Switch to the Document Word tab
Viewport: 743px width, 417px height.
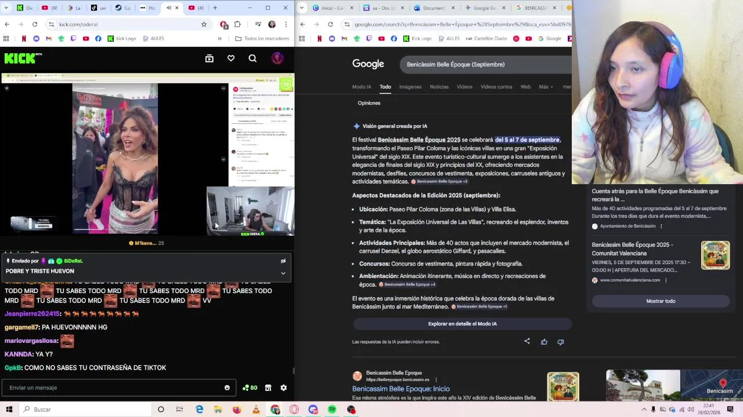pyautogui.click(x=434, y=8)
